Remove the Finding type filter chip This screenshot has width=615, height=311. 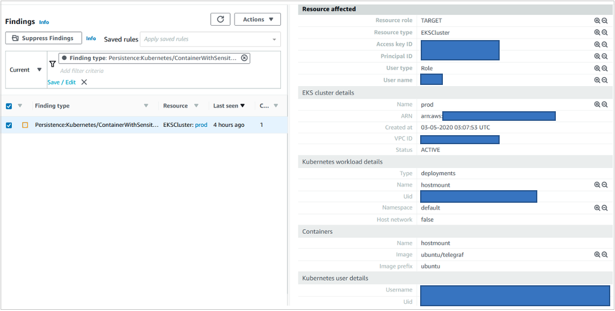[x=244, y=58]
